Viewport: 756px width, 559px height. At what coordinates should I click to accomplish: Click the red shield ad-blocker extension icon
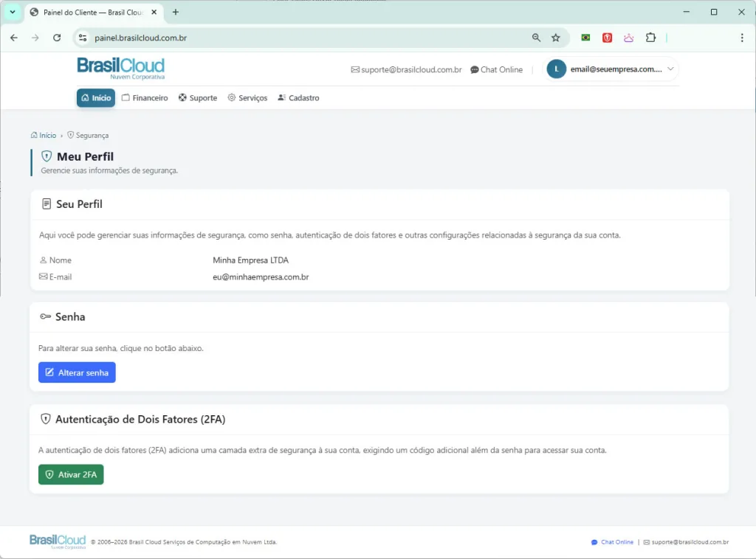(607, 38)
